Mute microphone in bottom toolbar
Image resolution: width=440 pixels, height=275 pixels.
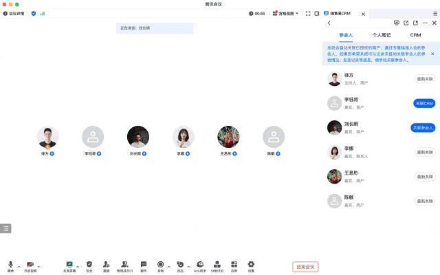point(10,265)
